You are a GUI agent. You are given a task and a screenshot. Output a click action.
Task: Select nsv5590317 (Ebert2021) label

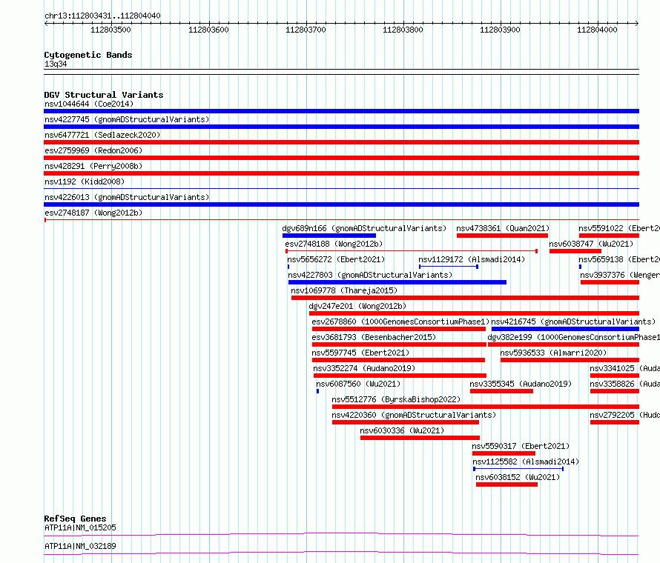click(x=521, y=446)
